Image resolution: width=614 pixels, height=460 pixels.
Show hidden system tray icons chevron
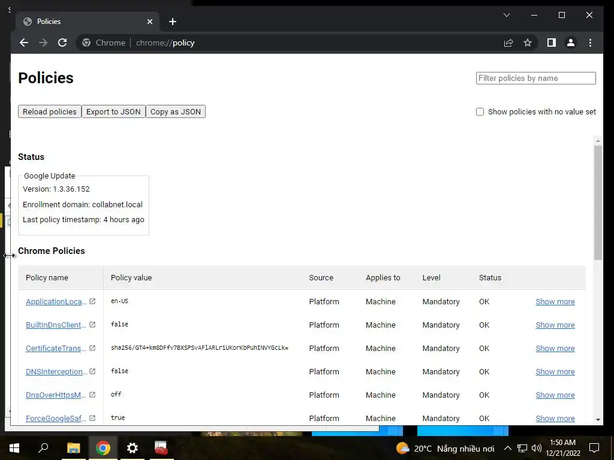(x=507, y=448)
